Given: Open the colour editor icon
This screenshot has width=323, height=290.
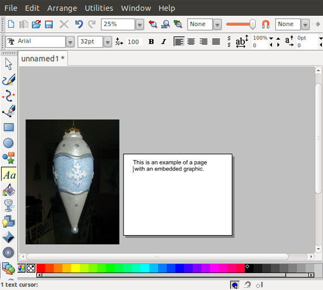Looking at the screenshot, I should [21, 268].
